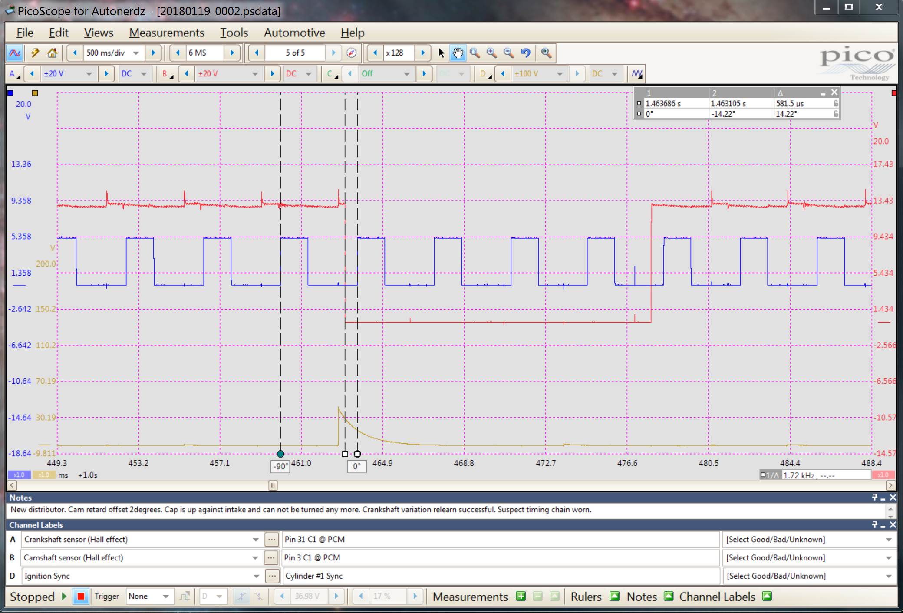The width and height of the screenshot is (903, 613).
Task: Close the Channel Labels panel
Action: point(893,525)
